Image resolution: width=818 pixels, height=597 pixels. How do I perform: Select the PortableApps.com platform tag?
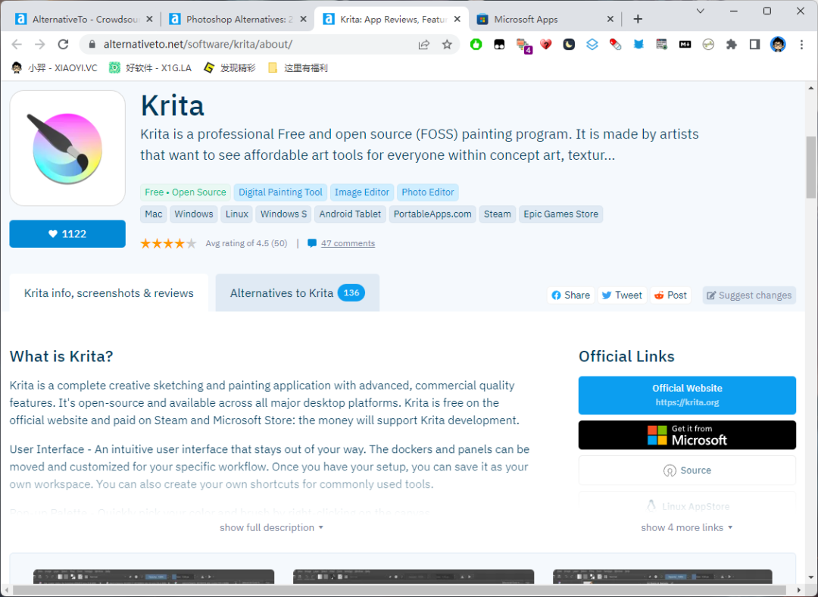point(432,214)
